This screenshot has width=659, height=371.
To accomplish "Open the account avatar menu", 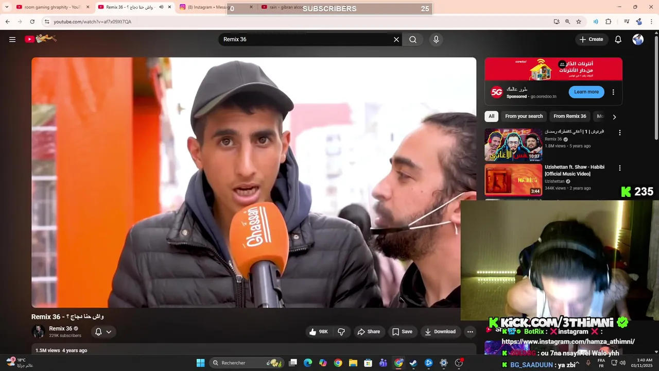I will pyautogui.click(x=638, y=39).
